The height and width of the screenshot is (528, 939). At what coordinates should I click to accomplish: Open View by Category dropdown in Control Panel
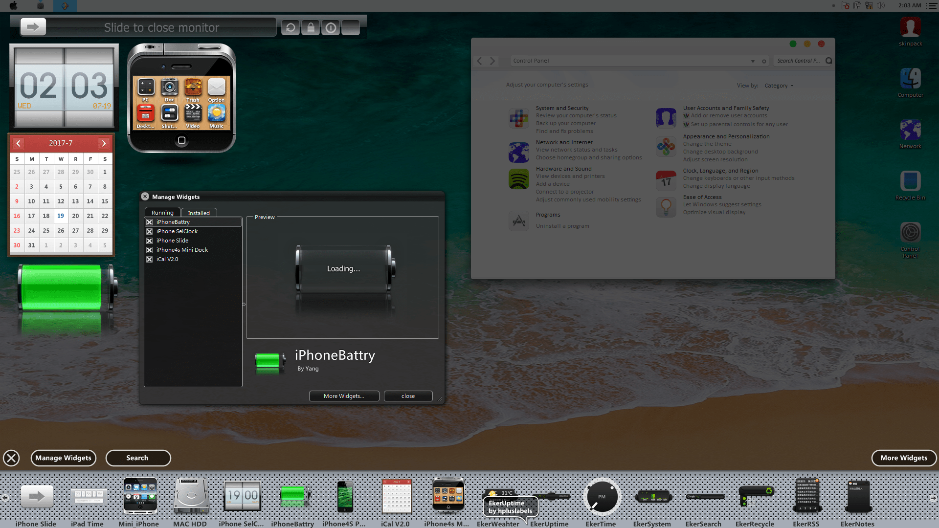pos(779,86)
